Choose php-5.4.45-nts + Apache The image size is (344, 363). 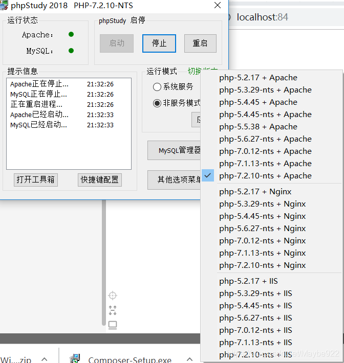(272, 115)
